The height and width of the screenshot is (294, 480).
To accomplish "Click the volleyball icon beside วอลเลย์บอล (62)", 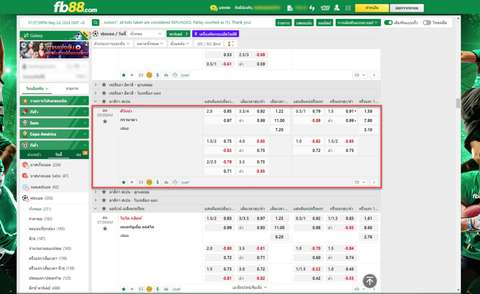I will tap(25, 187).
